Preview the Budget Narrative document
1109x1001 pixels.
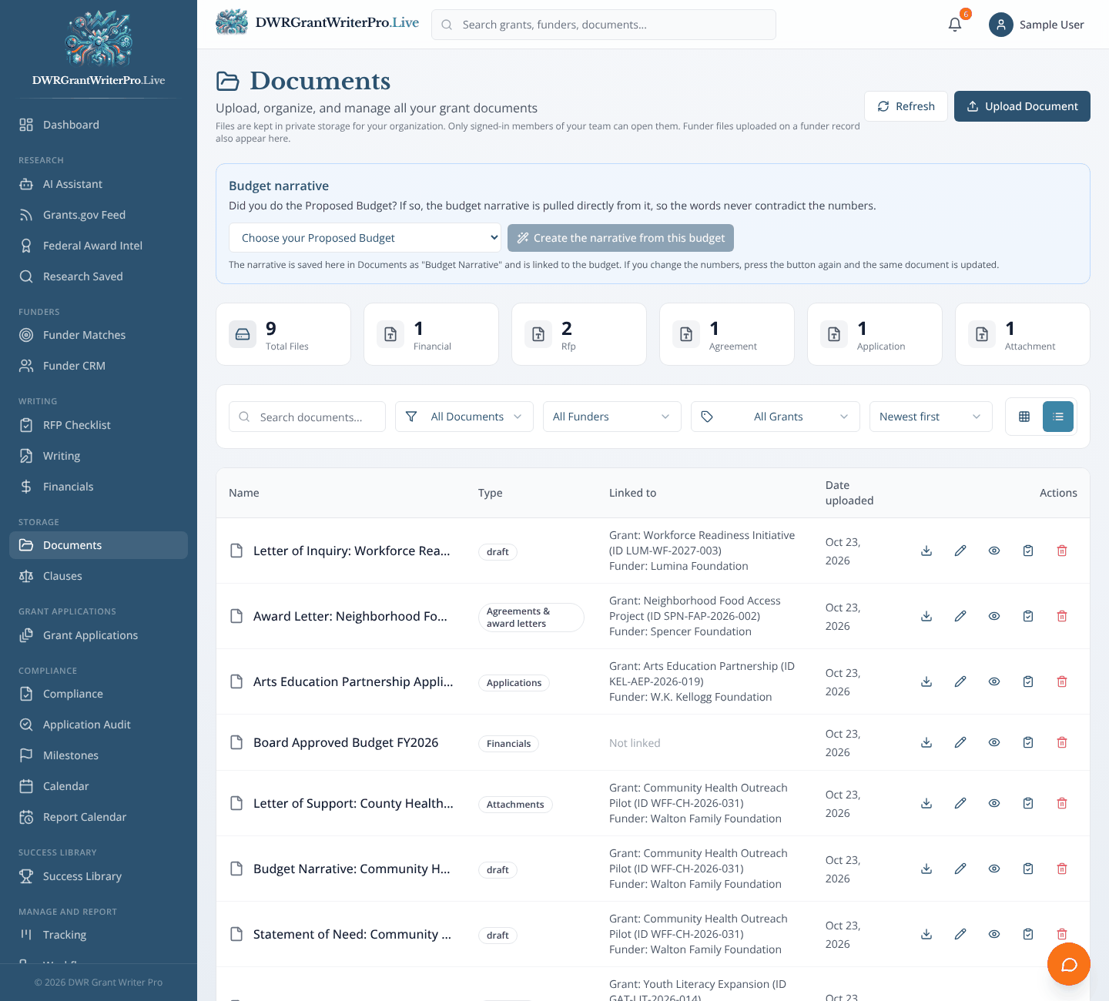click(994, 869)
